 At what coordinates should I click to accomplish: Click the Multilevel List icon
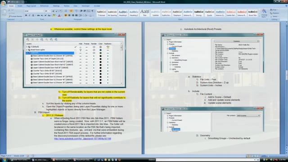[x=76, y=11]
